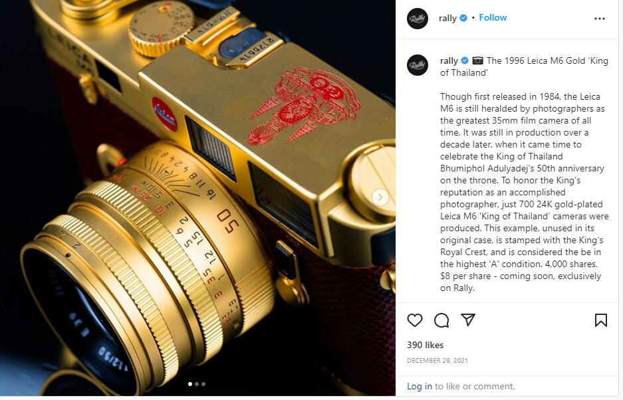Follow the rally account
The image size is (623, 400).
click(x=493, y=17)
